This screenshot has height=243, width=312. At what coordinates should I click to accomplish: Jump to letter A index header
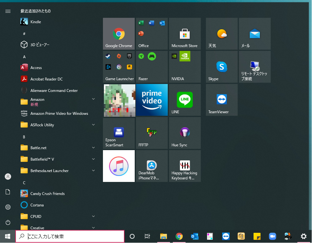24,57
